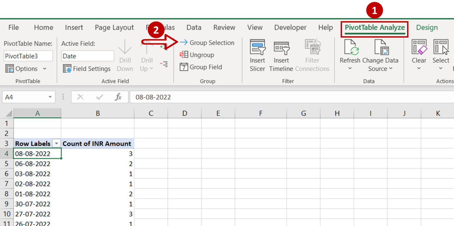Viewport: 454px width, 226px height.
Task: Open the Data ribbon tab
Action: (x=194, y=27)
